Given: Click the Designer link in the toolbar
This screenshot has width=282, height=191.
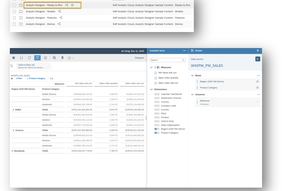Looking at the screenshot, I should (x=139, y=58).
